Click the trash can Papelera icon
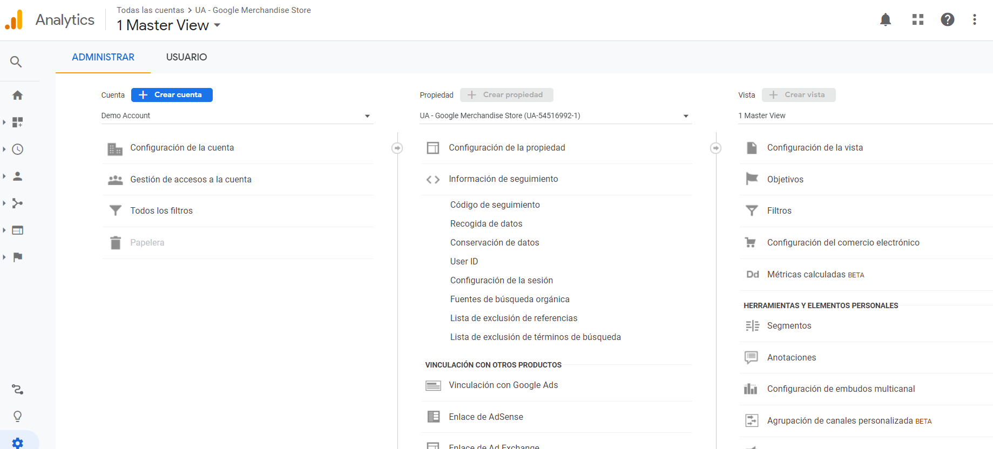The image size is (993, 449). tap(115, 243)
